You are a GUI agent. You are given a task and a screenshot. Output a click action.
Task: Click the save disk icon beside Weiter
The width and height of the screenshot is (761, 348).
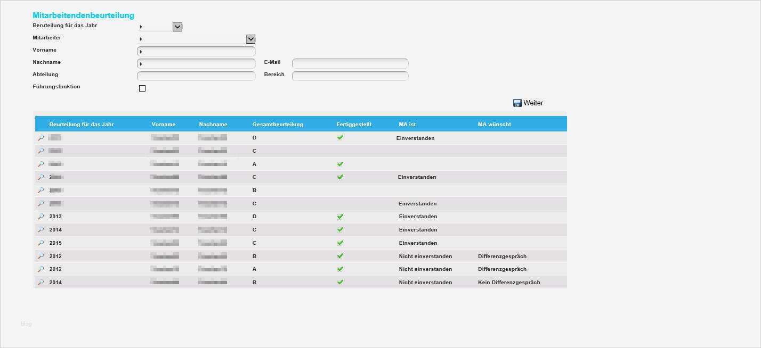pyautogui.click(x=517, y=103)
